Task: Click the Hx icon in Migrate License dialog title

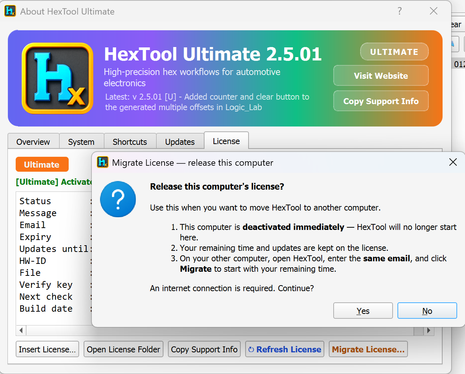Action: (x=103, y=162)
